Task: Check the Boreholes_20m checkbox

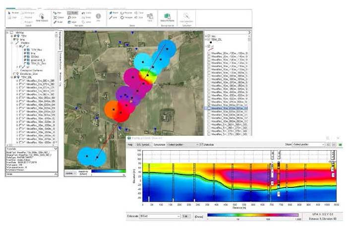Action: [x=15, y=74]
